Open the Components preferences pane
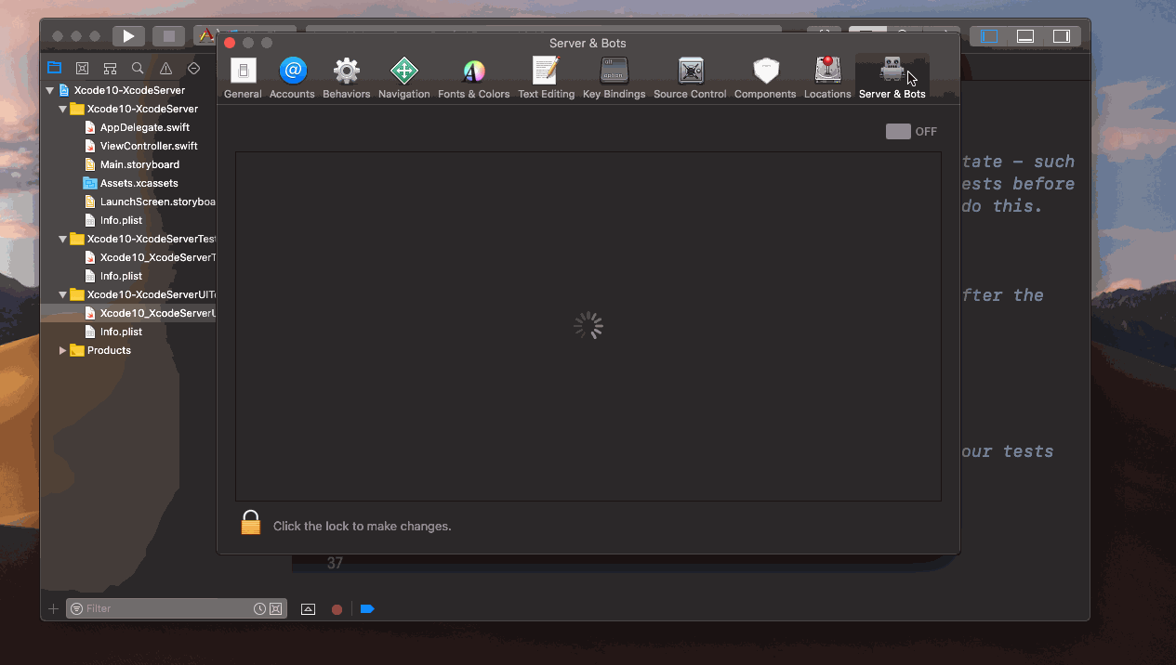This screenshot has height=665, width=1176. click(765, 78)
